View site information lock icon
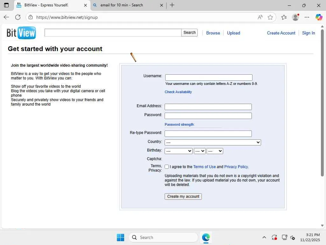 (31, 17)
